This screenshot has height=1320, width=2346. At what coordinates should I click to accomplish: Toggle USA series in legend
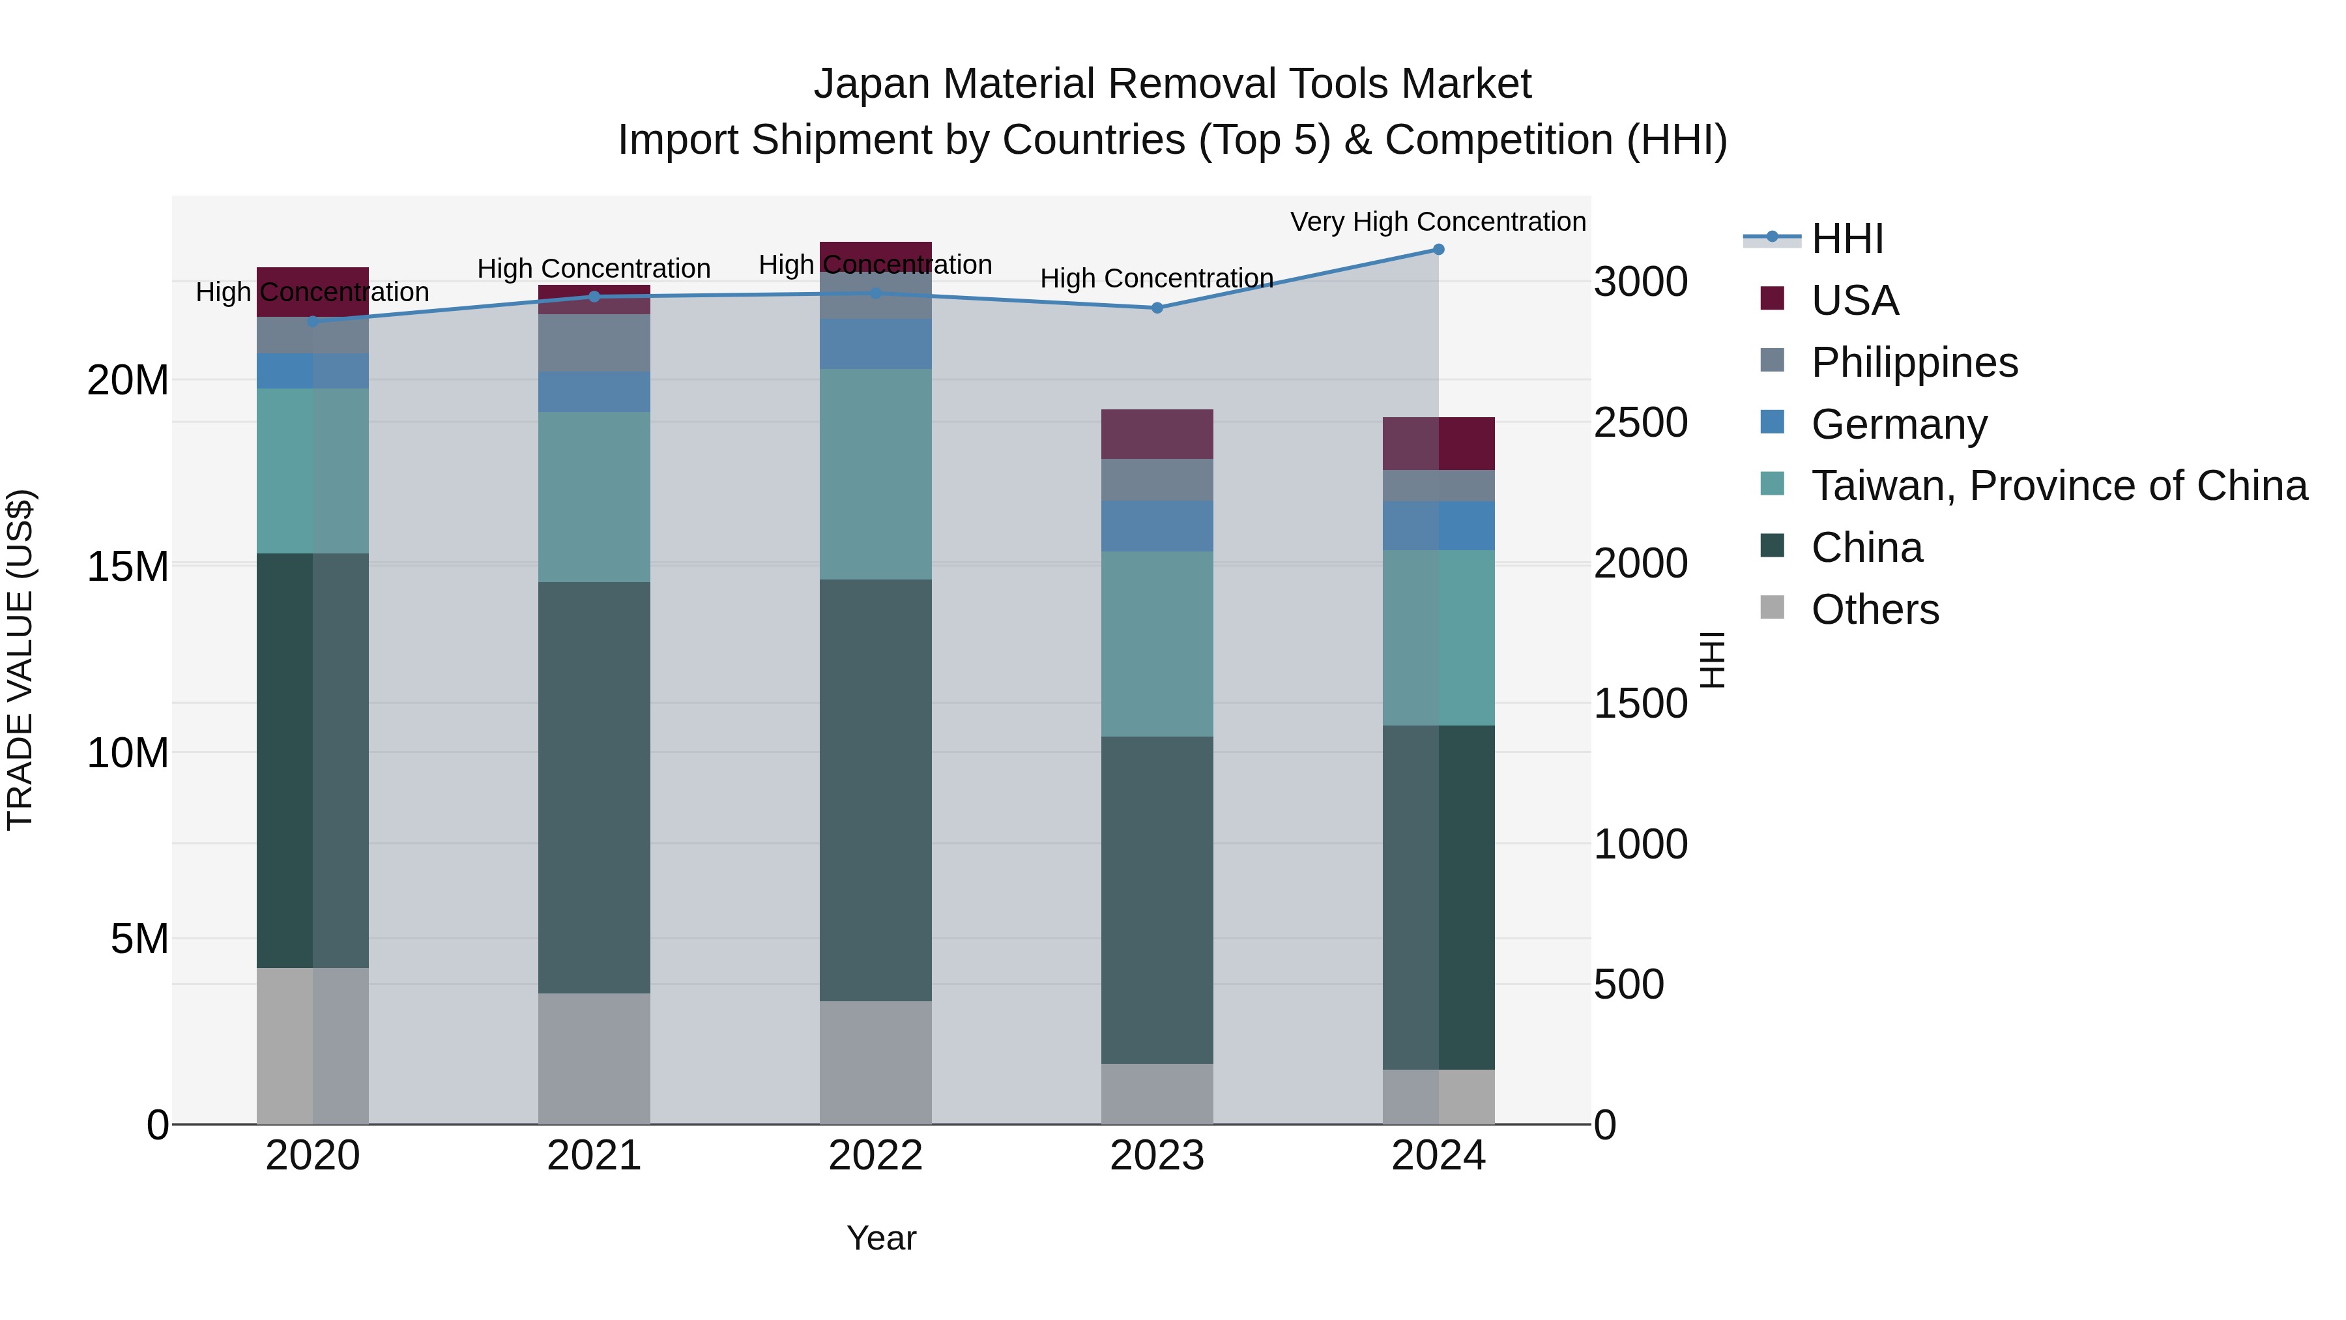[x=1831, y=300]
